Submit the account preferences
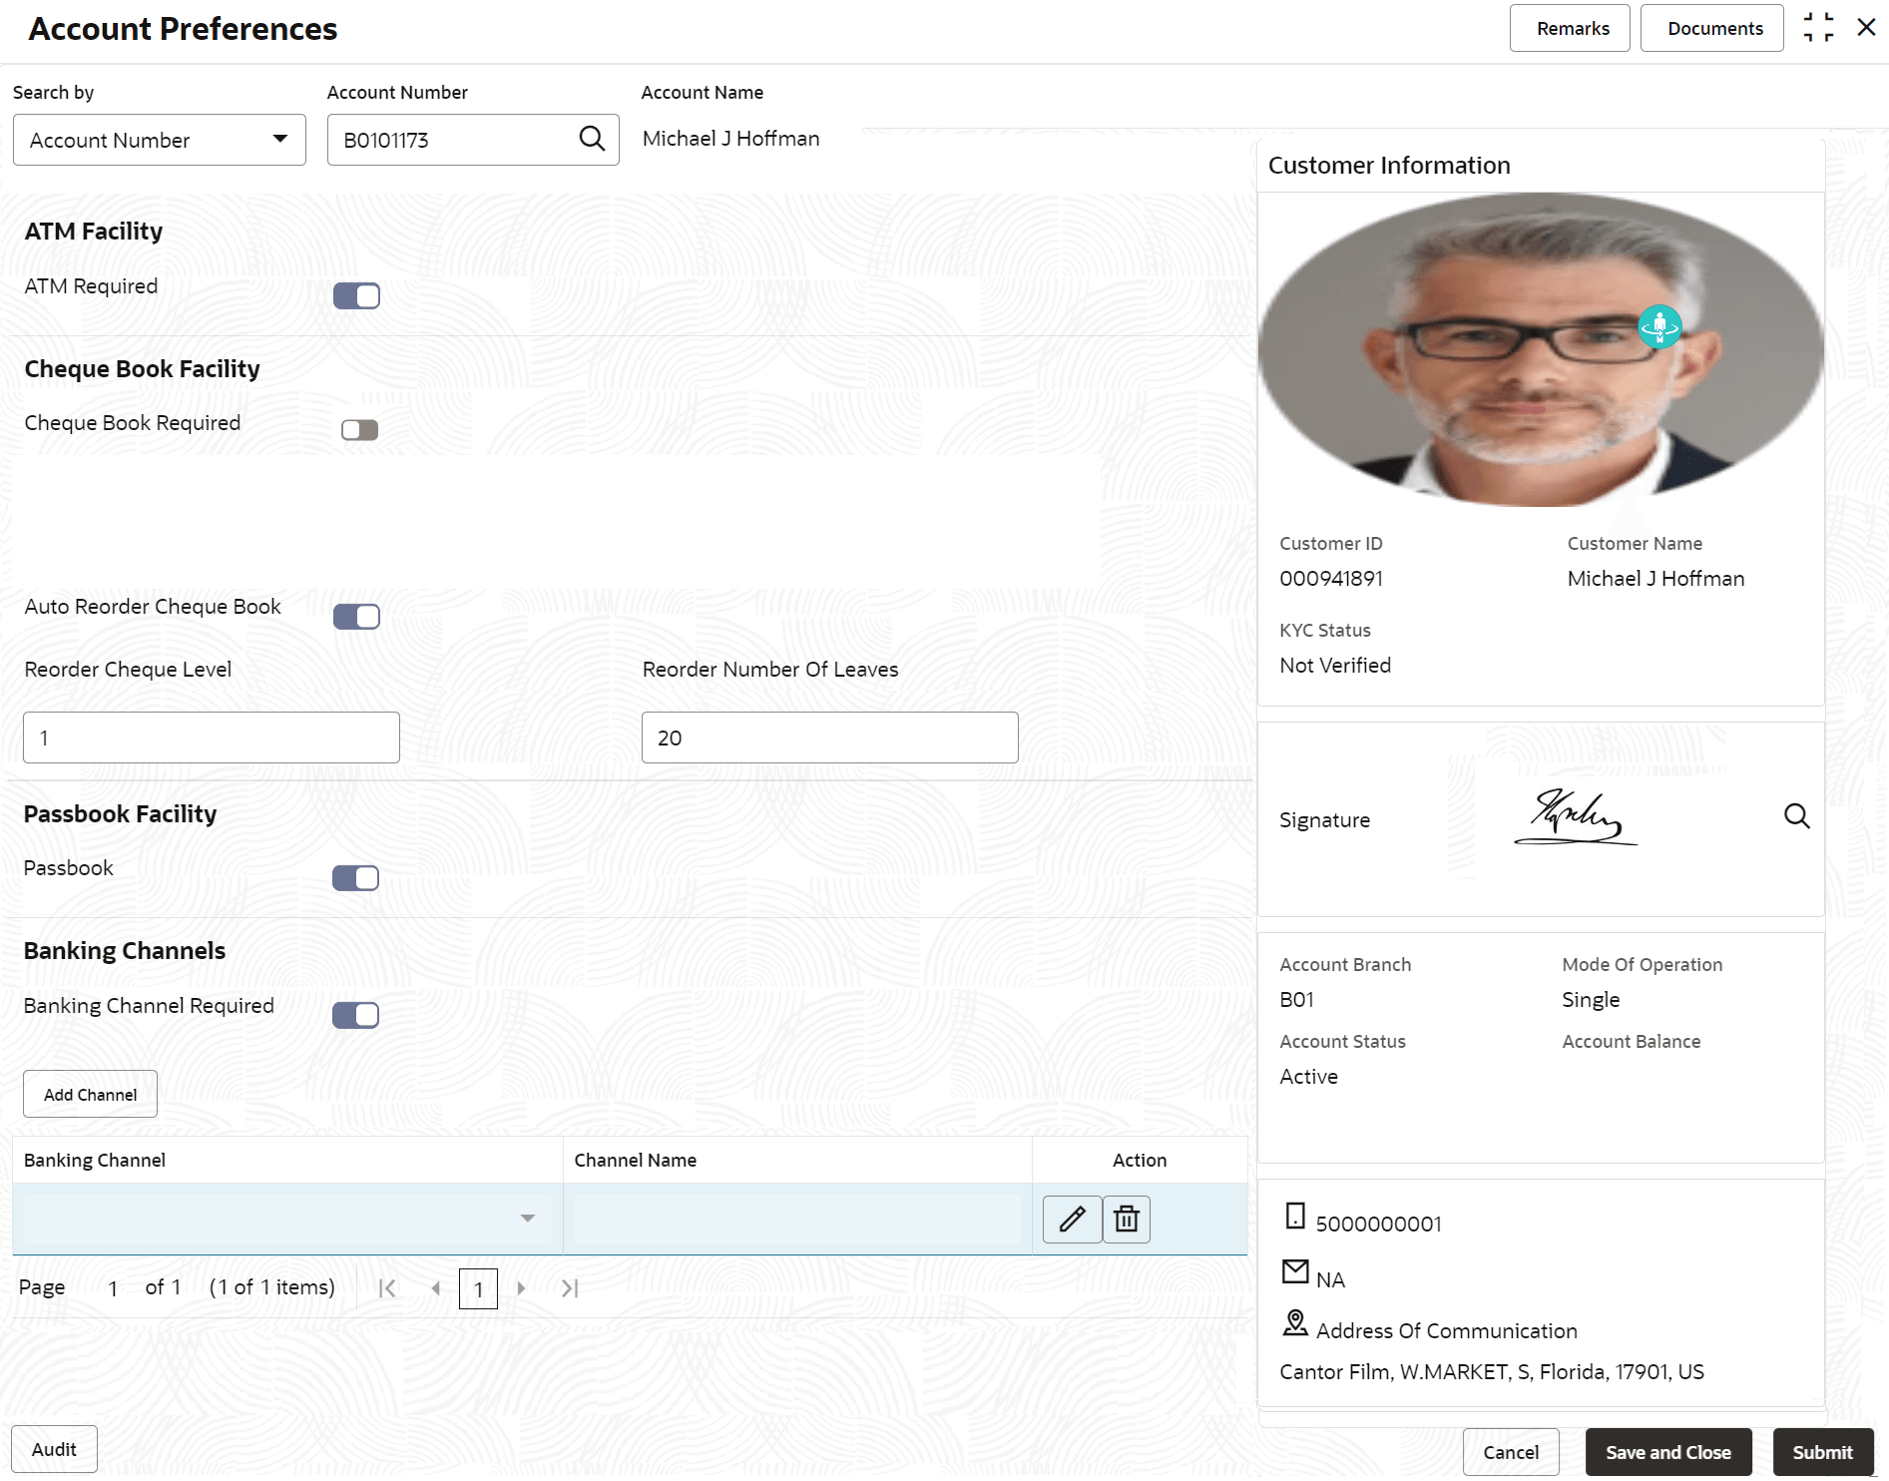The image size is (1889, 1481). point(1823,1452)
